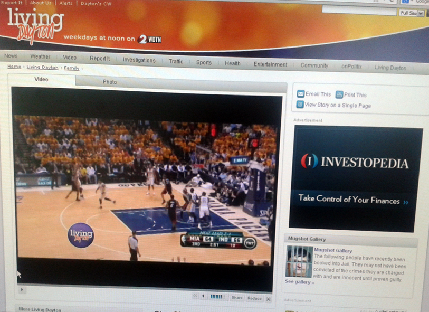Click the See gallery link

click(x=297, y=282)
